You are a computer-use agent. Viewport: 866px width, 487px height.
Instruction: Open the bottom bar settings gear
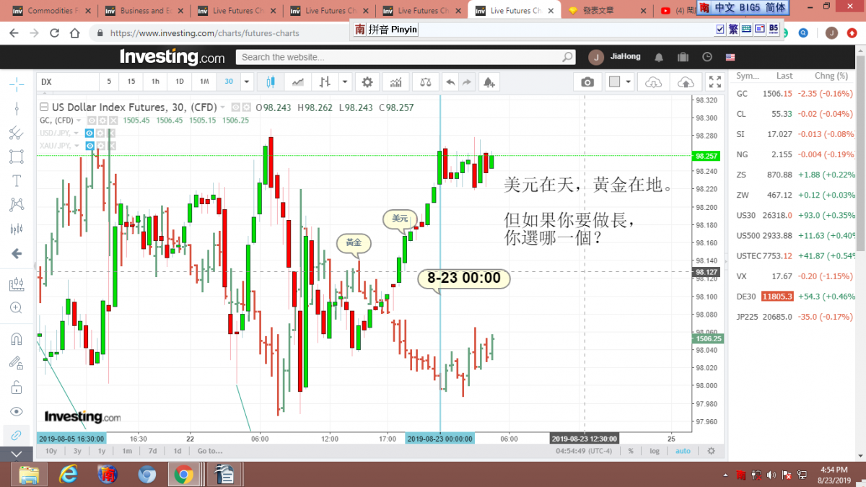point(711,451)
